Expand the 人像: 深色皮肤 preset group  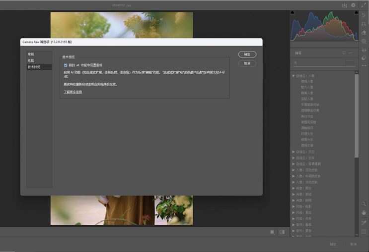294,170
